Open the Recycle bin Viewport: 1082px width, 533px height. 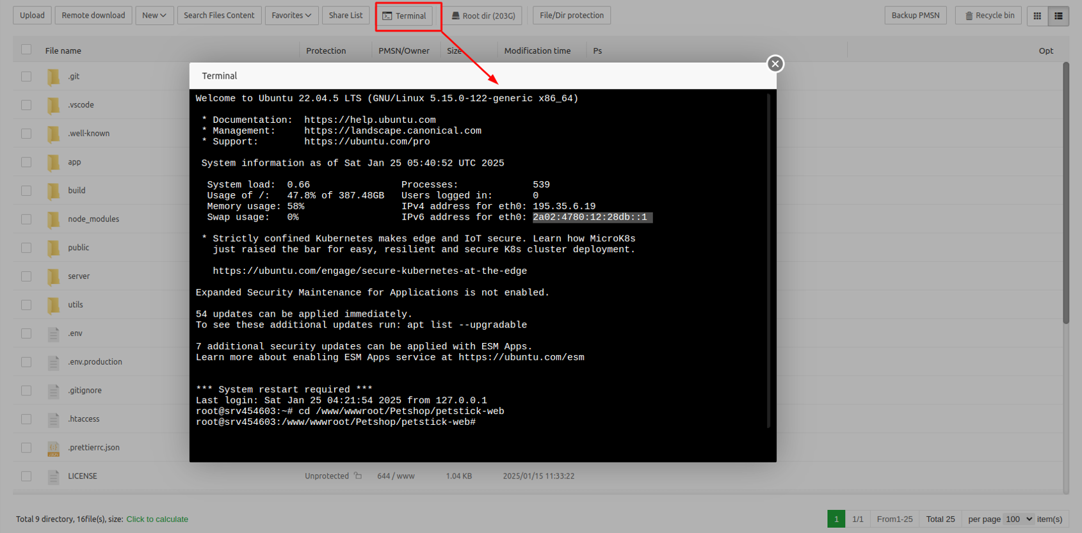coord(989,15)
